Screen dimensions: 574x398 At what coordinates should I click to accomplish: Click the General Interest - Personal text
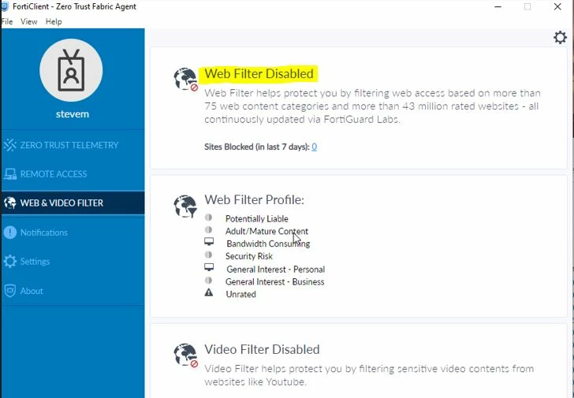pos(275,270)
